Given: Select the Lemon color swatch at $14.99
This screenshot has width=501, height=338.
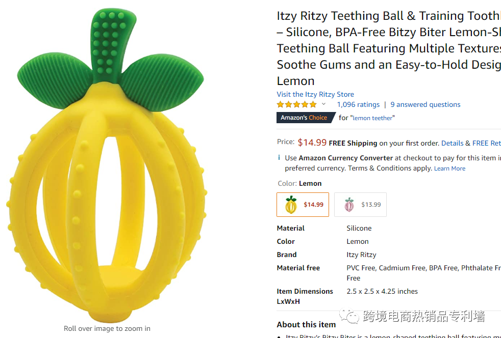Looking at the screenshot, I should tap(303, 205).
